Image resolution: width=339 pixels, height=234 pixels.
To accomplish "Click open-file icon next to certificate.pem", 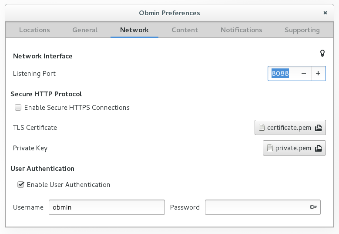I will click(x=319, y=128).
